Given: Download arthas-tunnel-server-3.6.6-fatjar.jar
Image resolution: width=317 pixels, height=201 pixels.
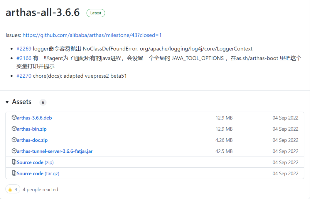Looking at the screenshot, I should click(x=55, y=151).
